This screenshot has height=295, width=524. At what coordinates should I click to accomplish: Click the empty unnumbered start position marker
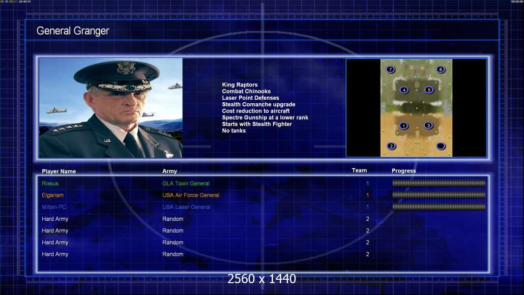click(x=441, y=146)
